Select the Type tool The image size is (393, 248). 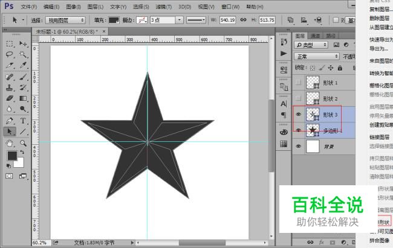[23, 121]
